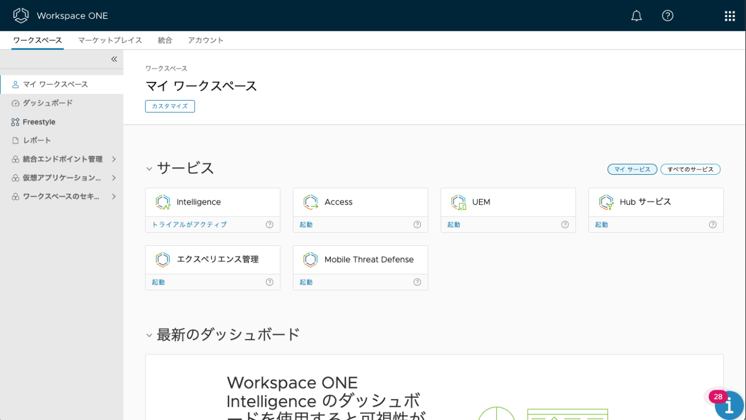Image resolution: width=746 pixels, height=420 pixels.
Task: Select the マイ サービス filter toggle
Action: point(633,169)
